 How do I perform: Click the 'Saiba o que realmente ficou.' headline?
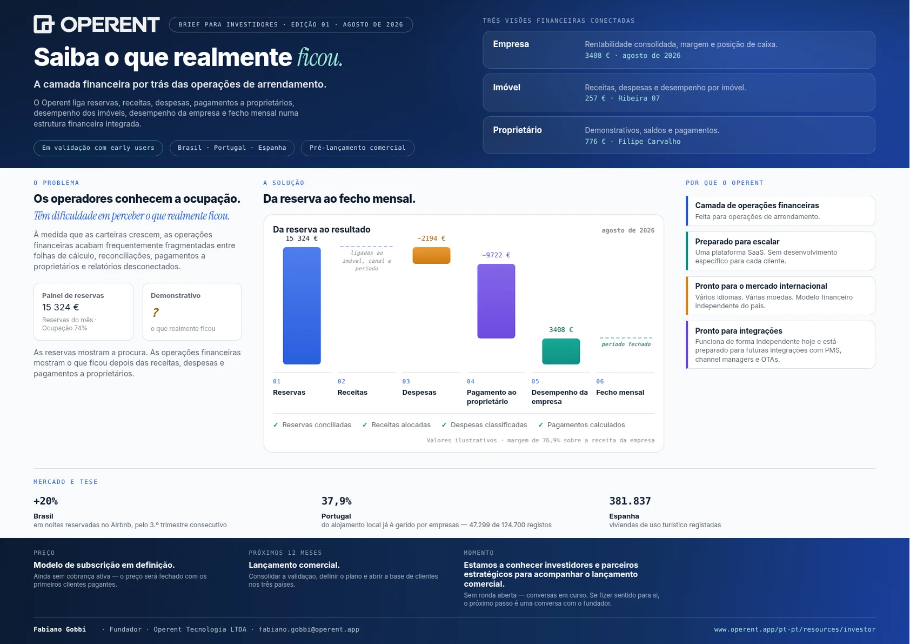coord(188,57)
